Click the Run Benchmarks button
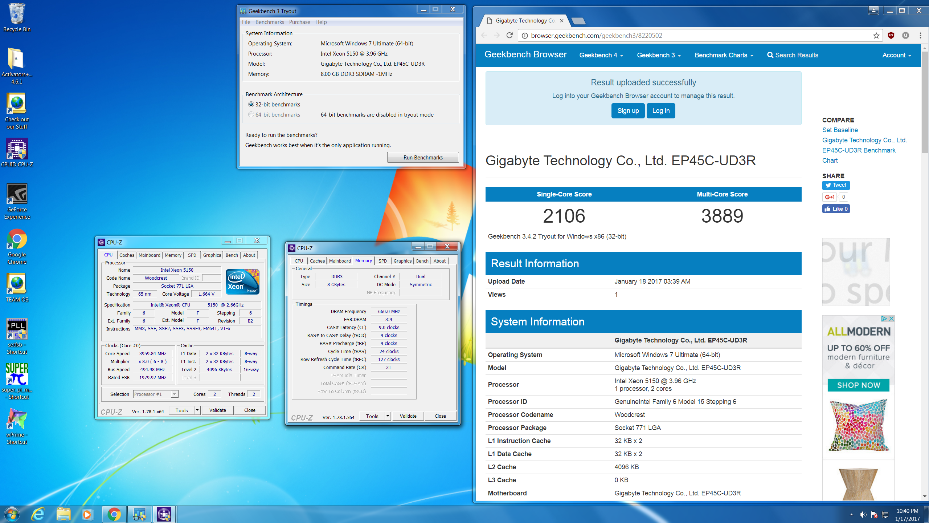The width and height of the screenshot is (929, 523). 423,157
